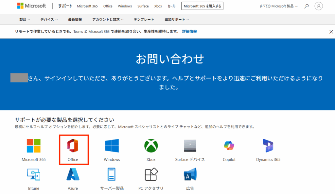Viewport: 335px width, 194px height.
Task: Open すべての Microsoft 製品 dropdown
Action: pos(278,6)
